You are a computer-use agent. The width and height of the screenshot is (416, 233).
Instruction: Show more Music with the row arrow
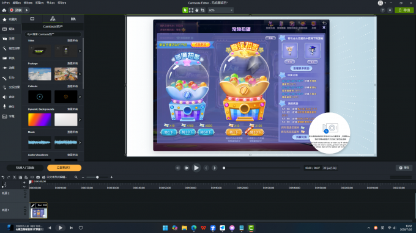click(80, 143)
